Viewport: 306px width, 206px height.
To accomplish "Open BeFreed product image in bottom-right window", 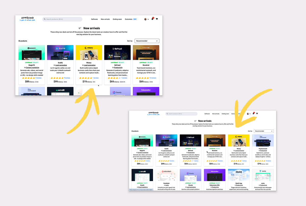I will (x=190, y=140).
